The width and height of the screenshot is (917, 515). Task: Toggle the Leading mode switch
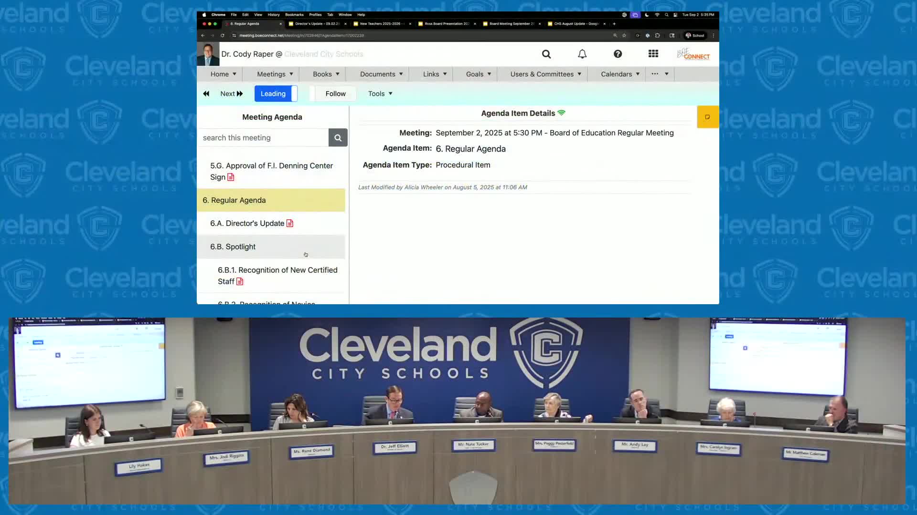[x=276, y=94]
